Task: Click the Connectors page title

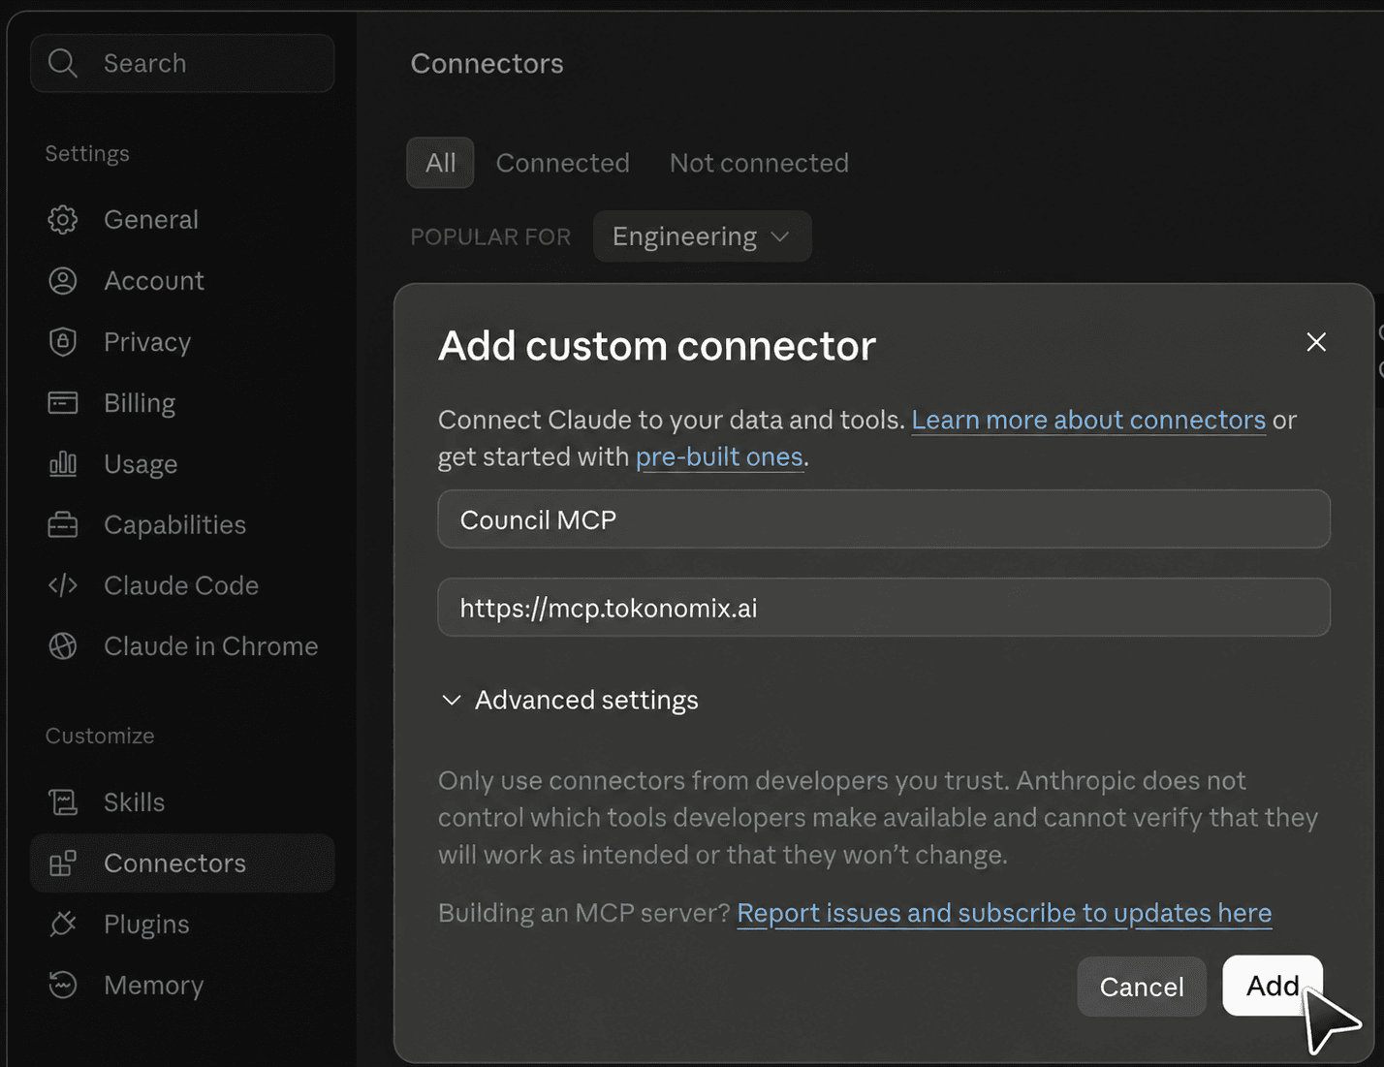Action: click(487, 63)
